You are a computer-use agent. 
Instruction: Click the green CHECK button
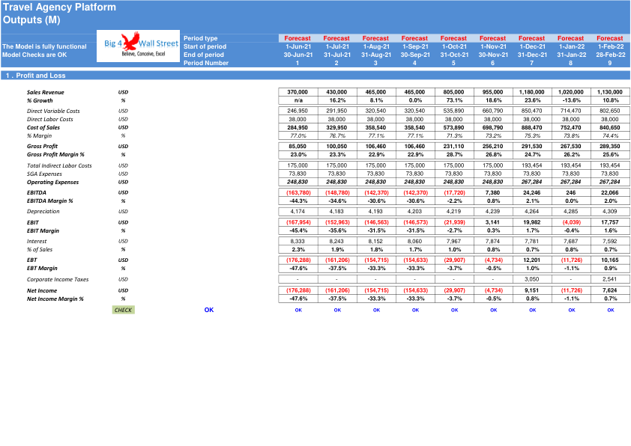click(x=123, y=310)
